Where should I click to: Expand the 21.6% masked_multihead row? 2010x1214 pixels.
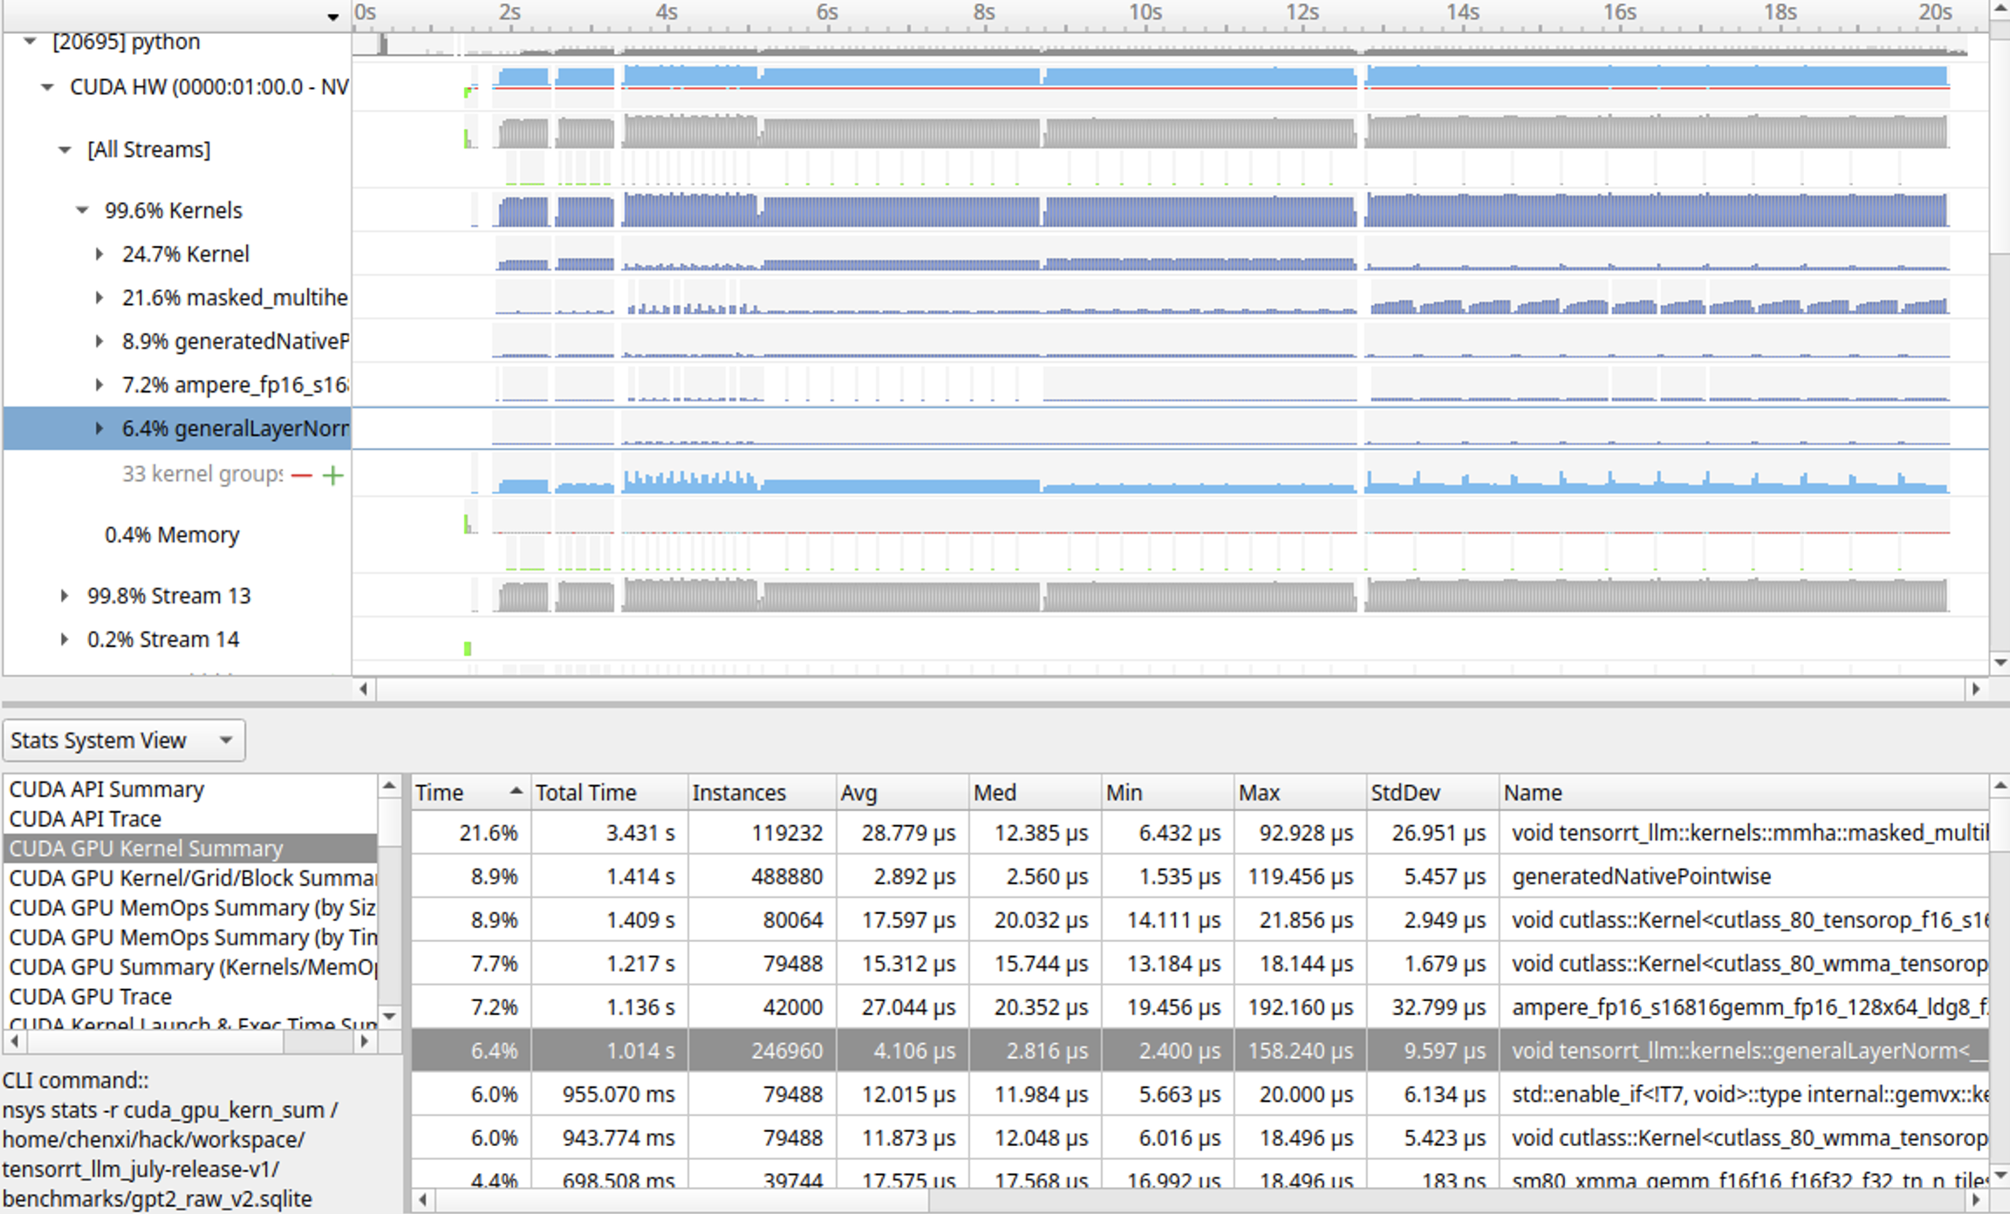point(99,297)
